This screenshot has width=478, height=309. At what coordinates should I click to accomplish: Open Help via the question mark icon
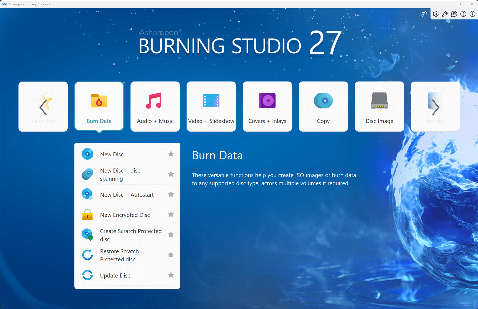click(463, 14)
